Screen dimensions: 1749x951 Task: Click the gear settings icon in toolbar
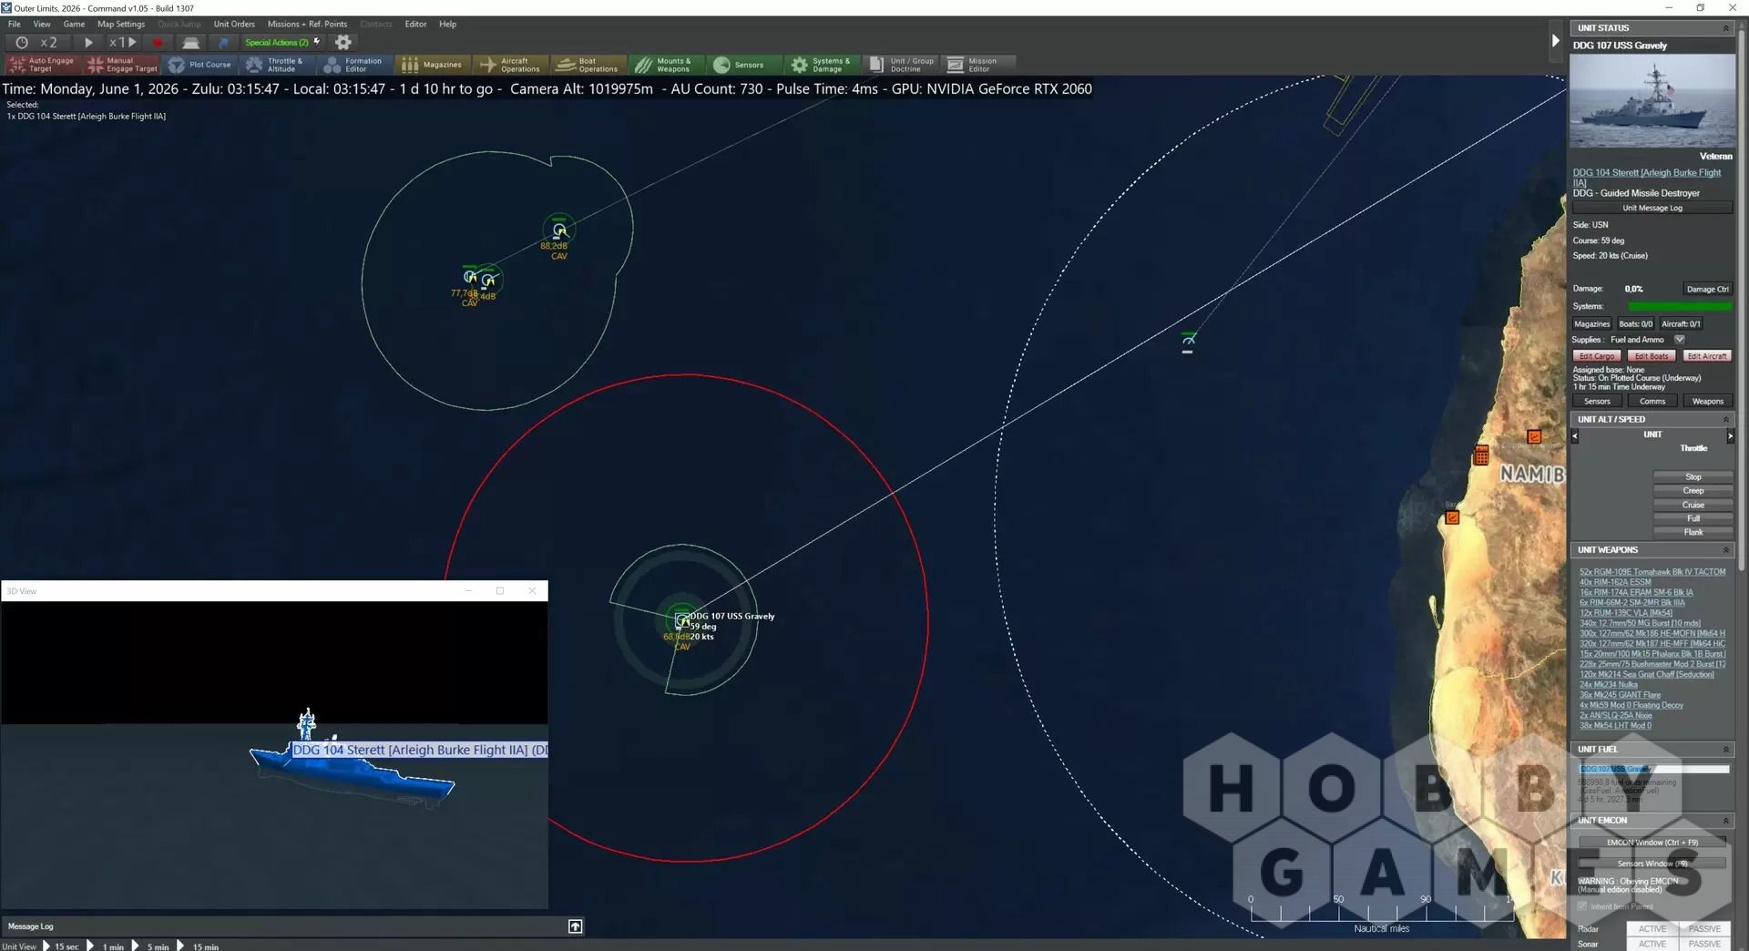click(x=343, y=42)
